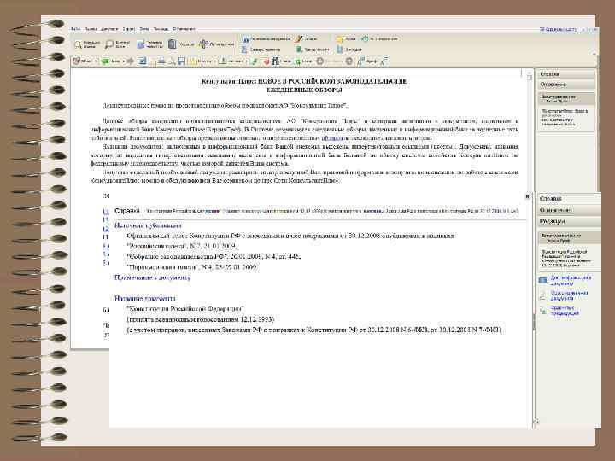Open Справочная информация in the toolbar

tap(266, 38)
